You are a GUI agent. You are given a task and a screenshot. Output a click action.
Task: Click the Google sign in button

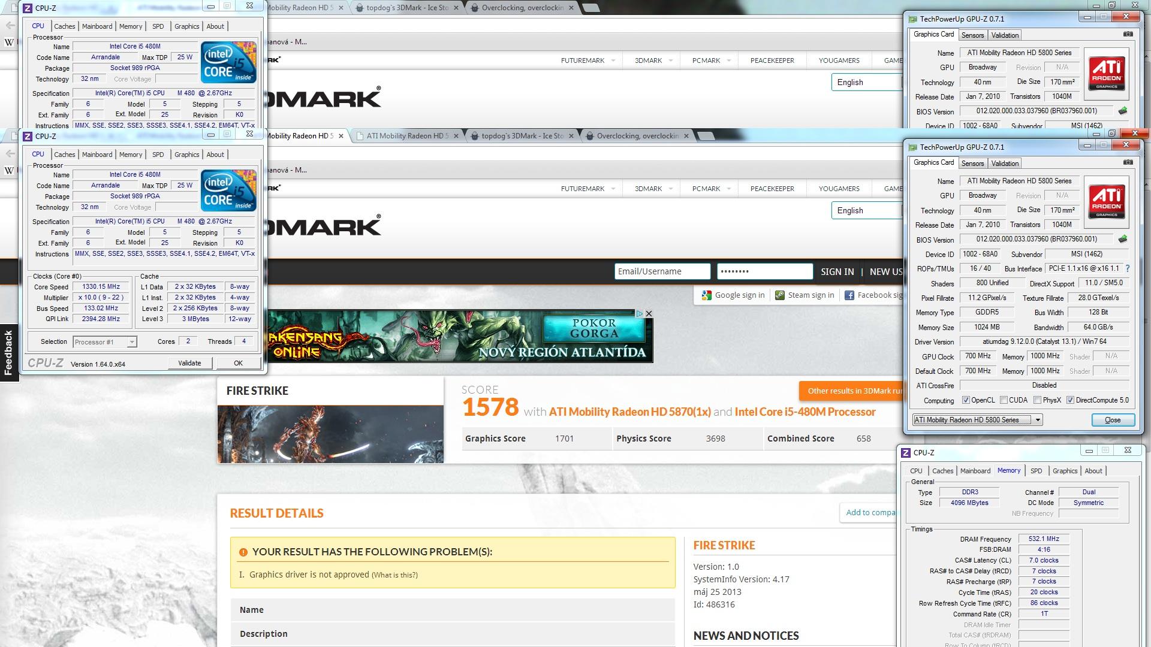[733, 295]
